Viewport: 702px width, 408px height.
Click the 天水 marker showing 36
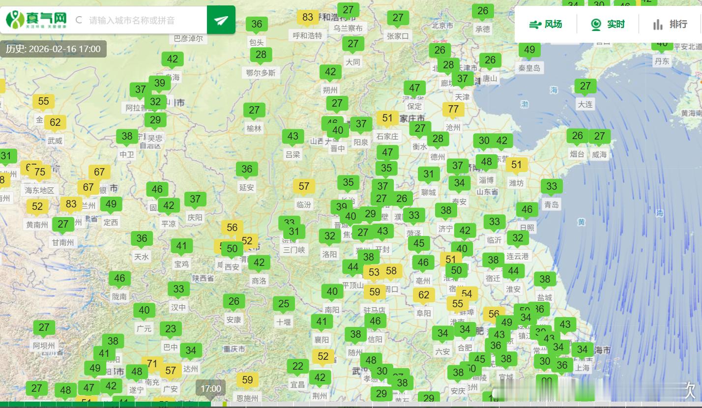pos(142,240)
